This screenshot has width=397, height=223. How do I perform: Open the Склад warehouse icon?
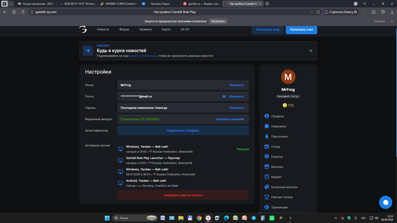point(267,146)
